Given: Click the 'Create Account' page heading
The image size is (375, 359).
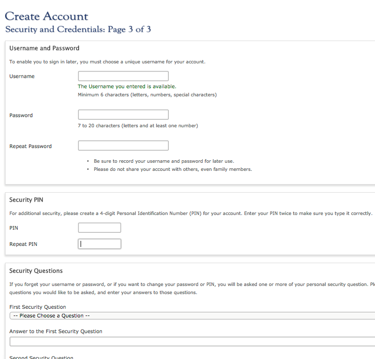Looking at the screenshot, I should (x=47, y=16).
